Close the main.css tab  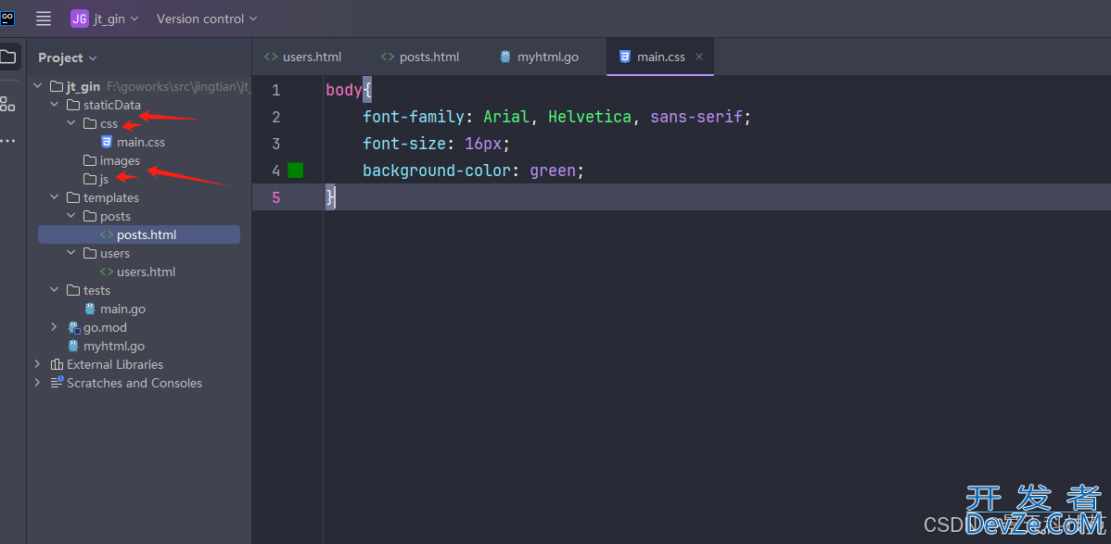698,57
